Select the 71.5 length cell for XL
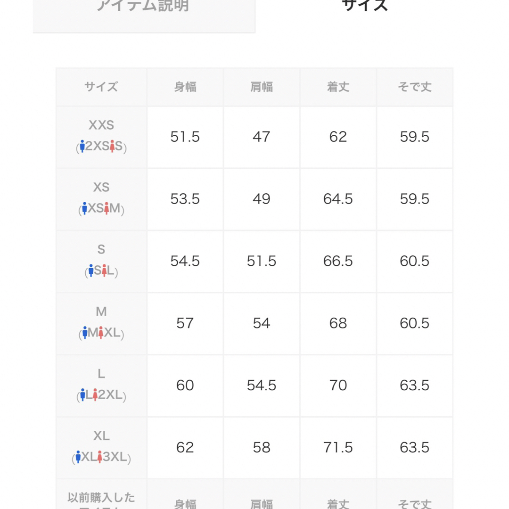This screenshot has width=509, height=509. 338,448
